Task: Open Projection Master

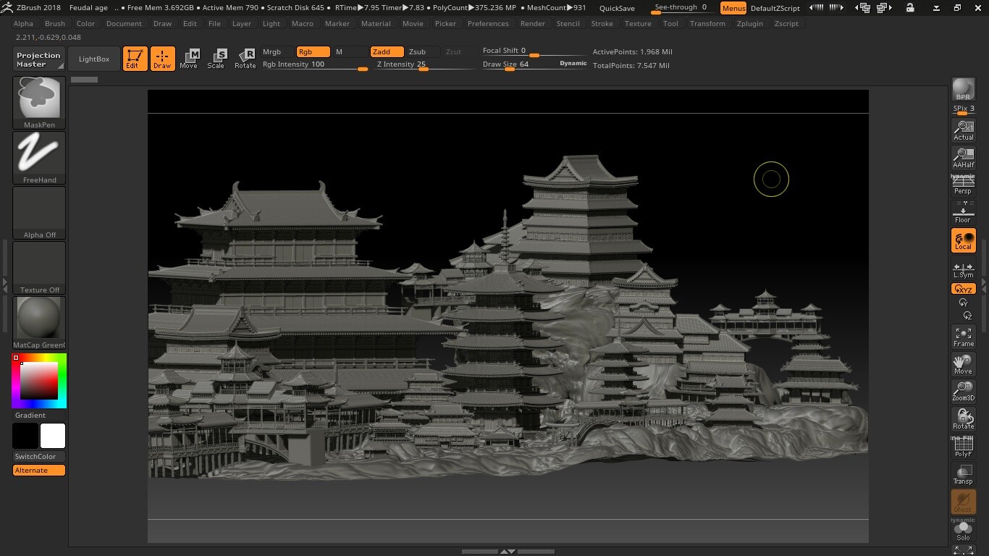Action: point(39,59)
